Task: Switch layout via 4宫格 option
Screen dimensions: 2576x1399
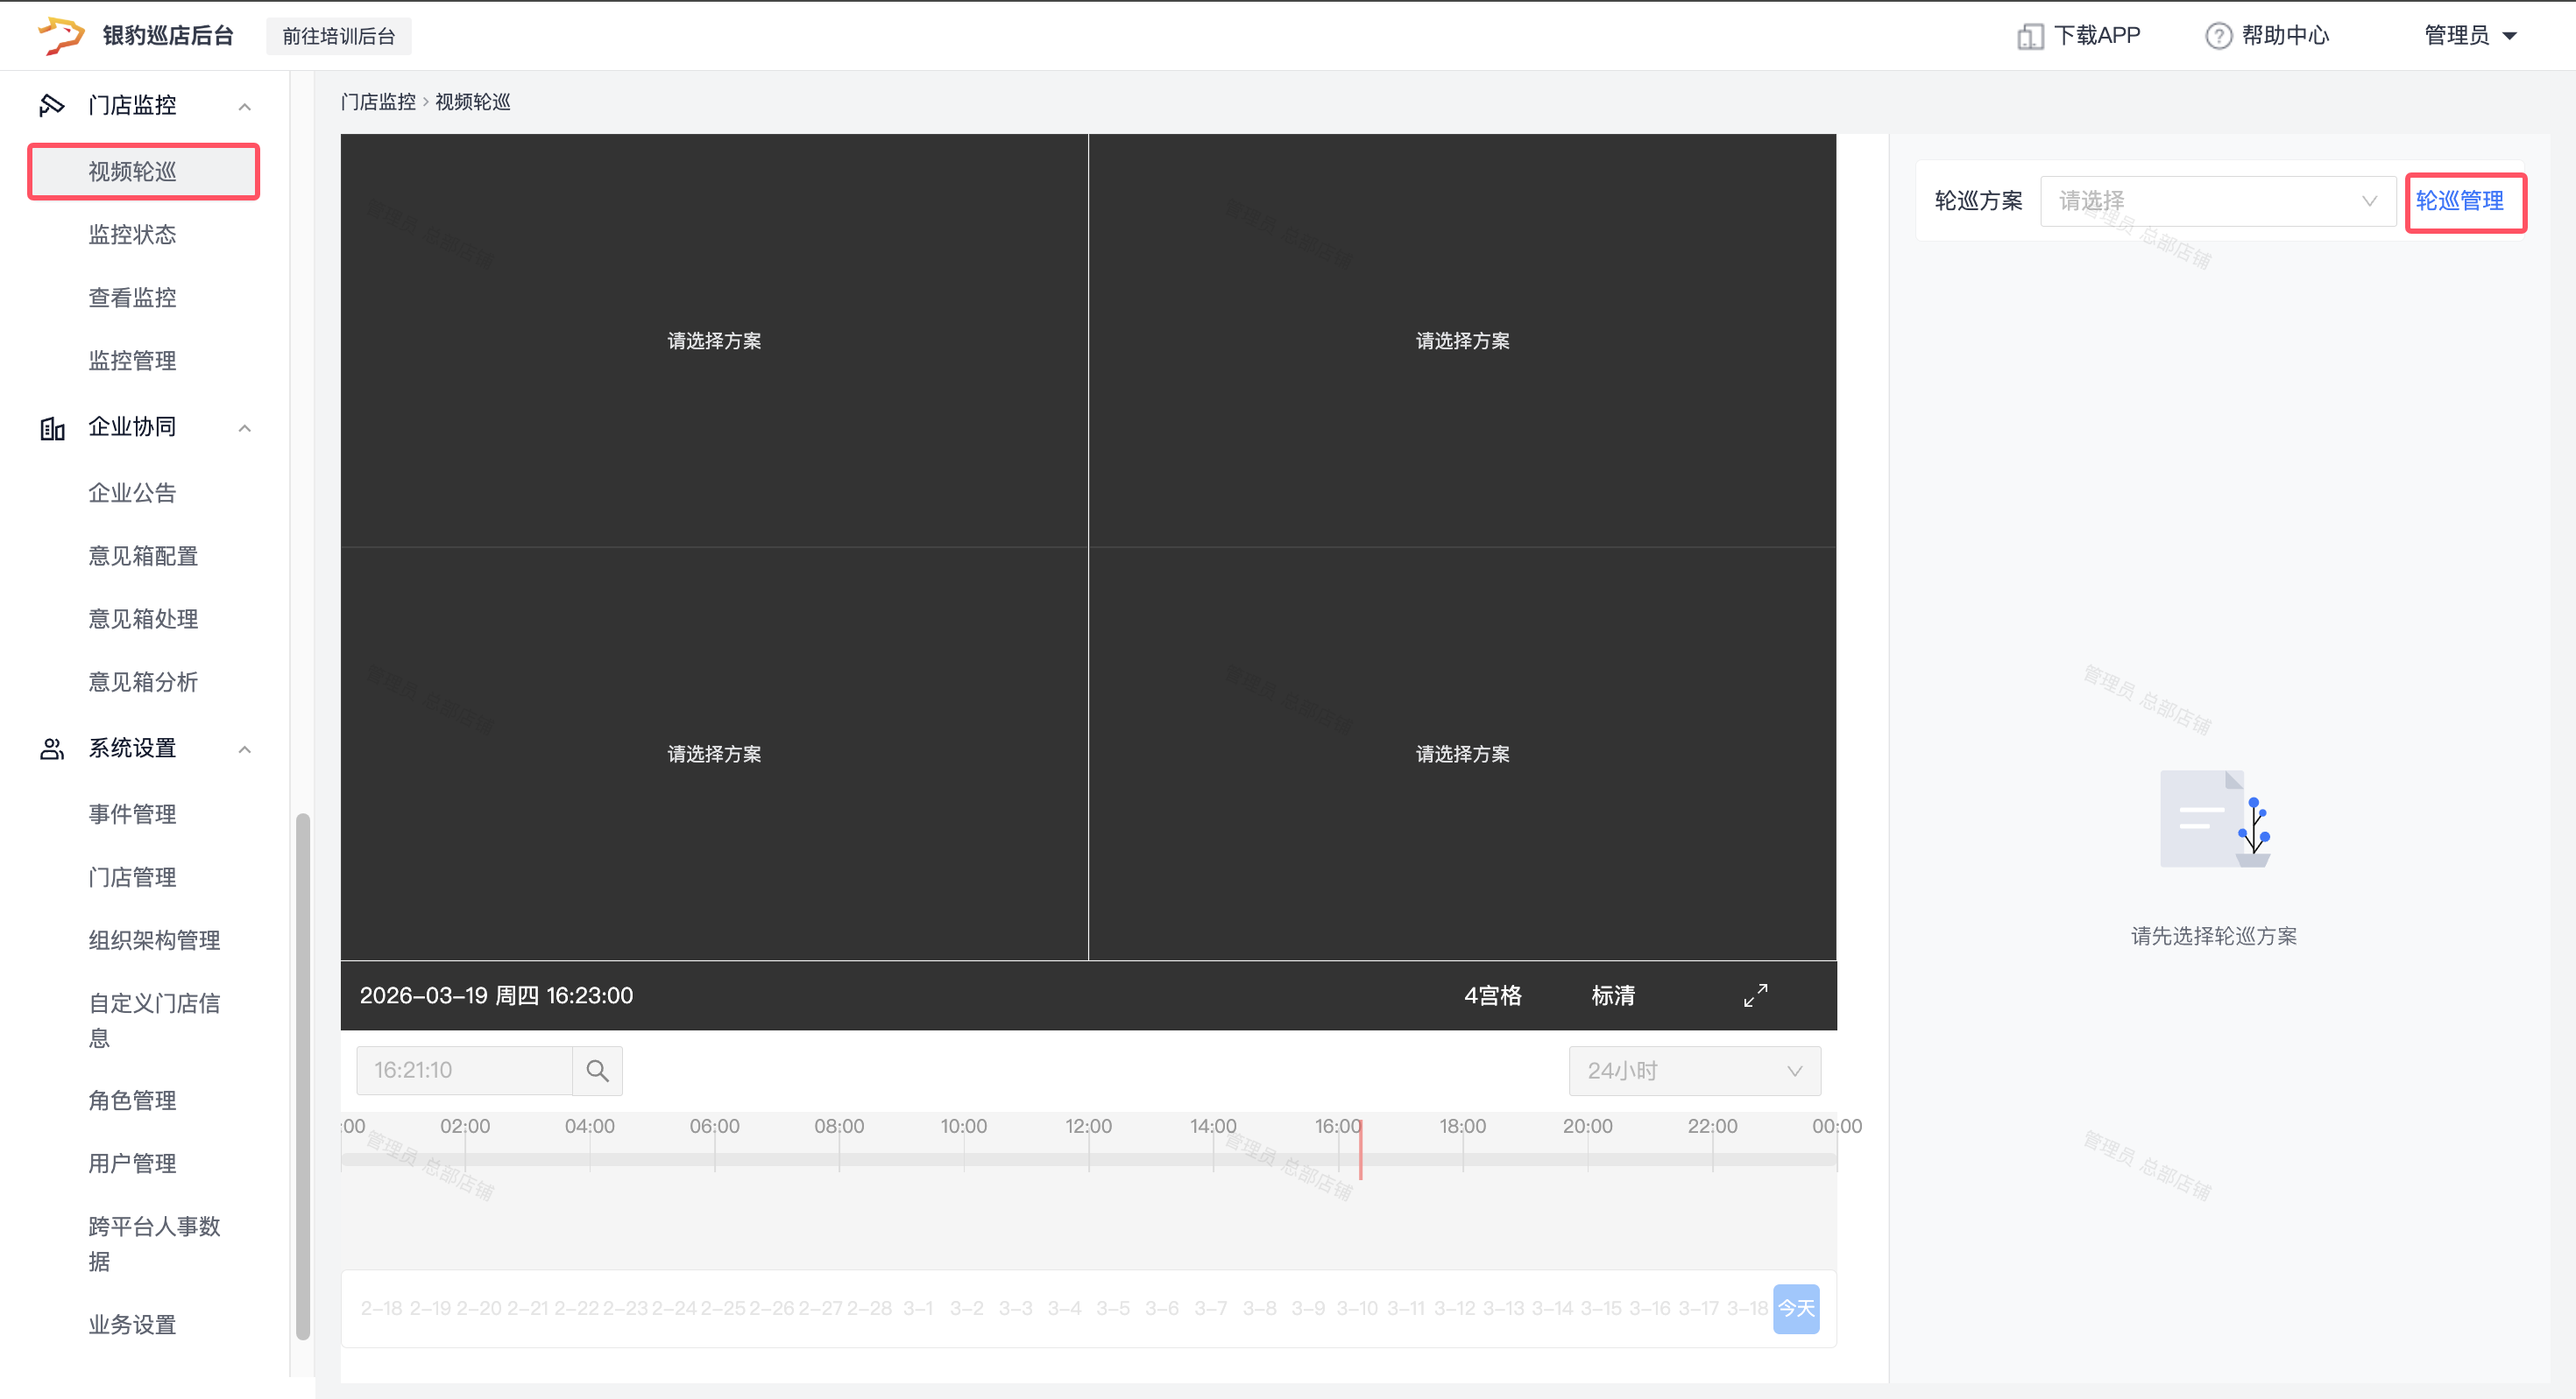Action: tap(1492, 995)
